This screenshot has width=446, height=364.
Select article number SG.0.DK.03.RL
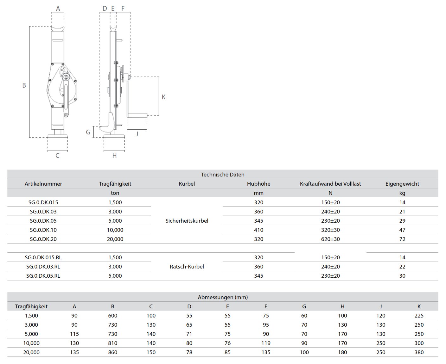pos(43,267)
